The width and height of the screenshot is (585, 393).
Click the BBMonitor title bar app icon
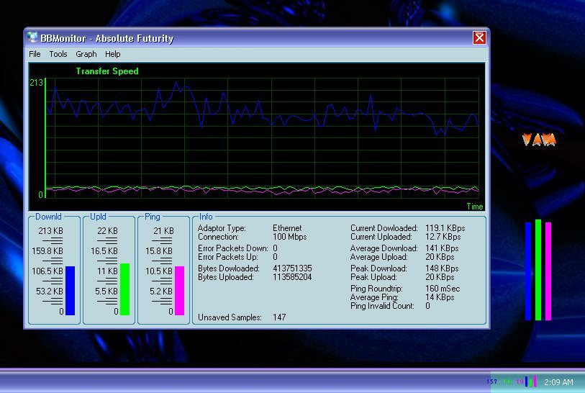coord(32,37)
